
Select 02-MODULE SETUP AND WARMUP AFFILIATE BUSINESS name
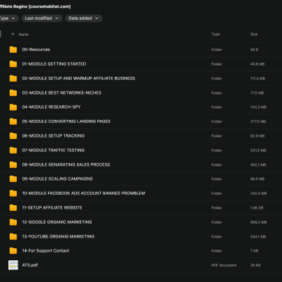pyautogui.click(x=78, y=78)
